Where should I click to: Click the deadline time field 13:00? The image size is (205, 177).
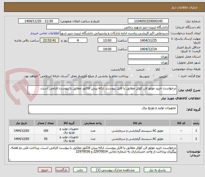tap(107, 40)
